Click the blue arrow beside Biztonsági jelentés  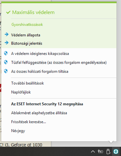tap(7, 43)
